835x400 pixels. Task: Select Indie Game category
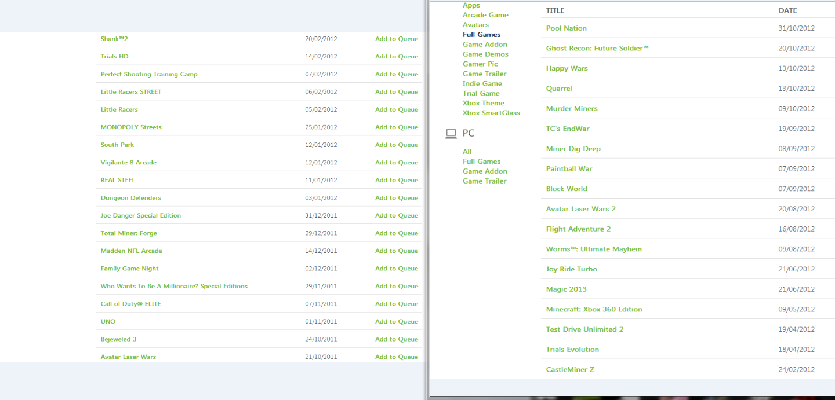pos(482,84)
